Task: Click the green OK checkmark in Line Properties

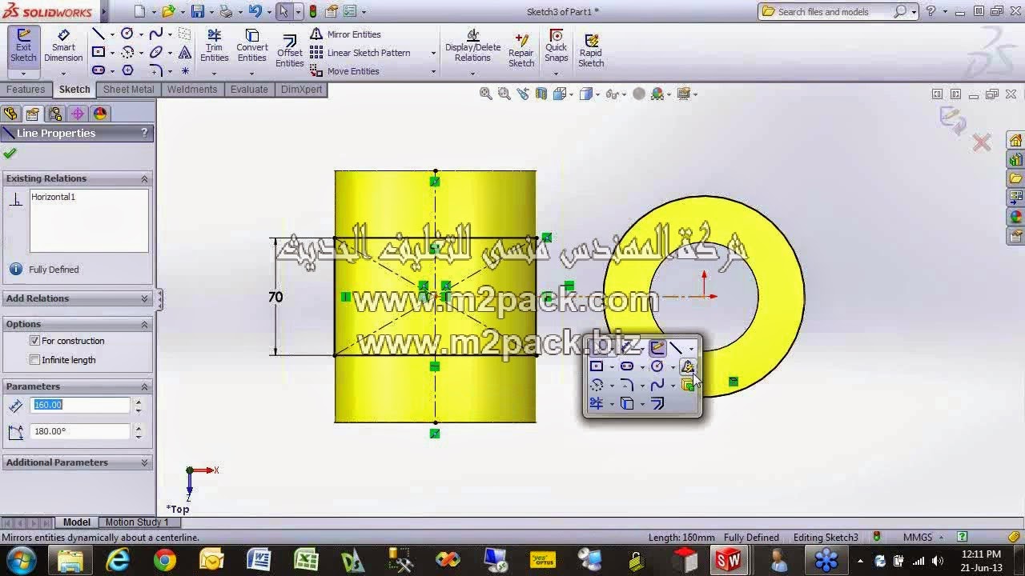Action: [10, 153]
